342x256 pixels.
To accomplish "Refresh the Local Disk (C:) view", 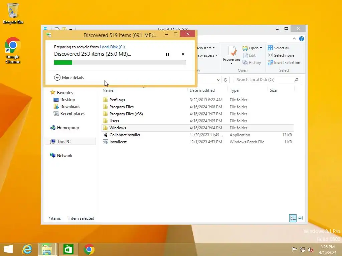I will pos(225,80).
